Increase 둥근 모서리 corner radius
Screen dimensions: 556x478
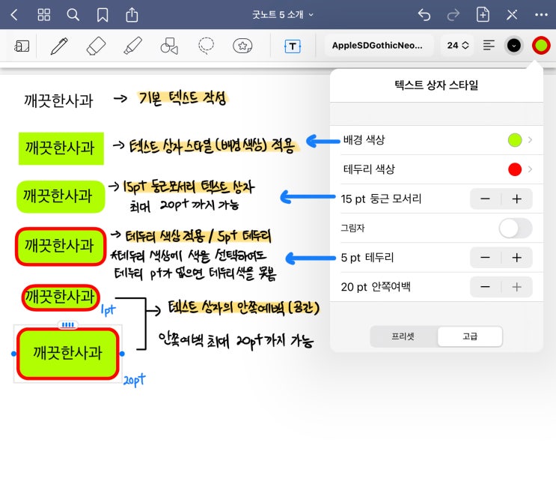pyautogui.click(x=517, y=199)
